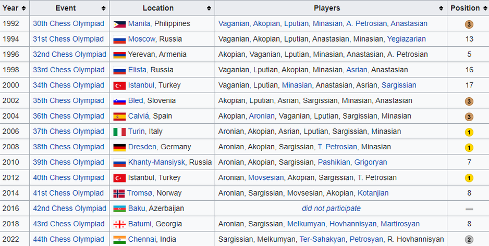Click the India flag beside Chennai
Screen dimensions: 489x246
[x=119, y=240]
